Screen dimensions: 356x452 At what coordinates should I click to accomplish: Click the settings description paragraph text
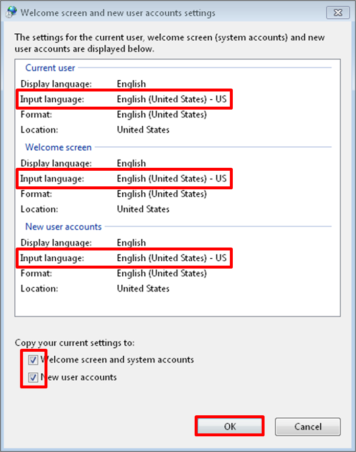(170, 43)
